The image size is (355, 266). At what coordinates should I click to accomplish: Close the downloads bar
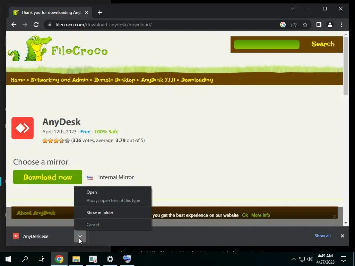(342, 236)
